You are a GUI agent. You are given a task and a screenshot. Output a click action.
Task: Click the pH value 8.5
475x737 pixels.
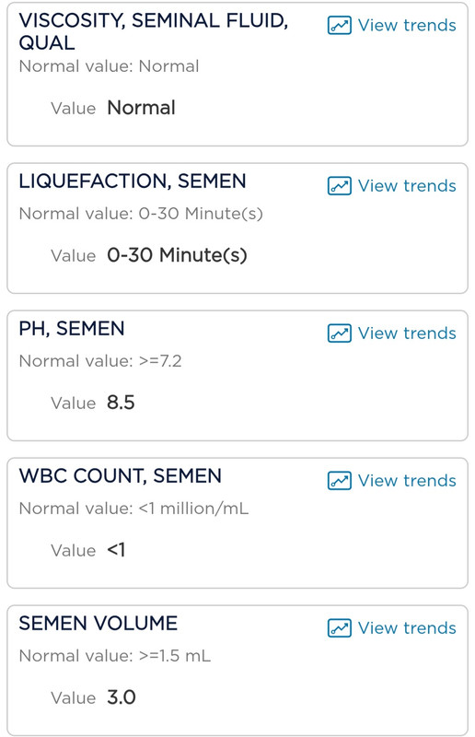click(x=121, y=403)
